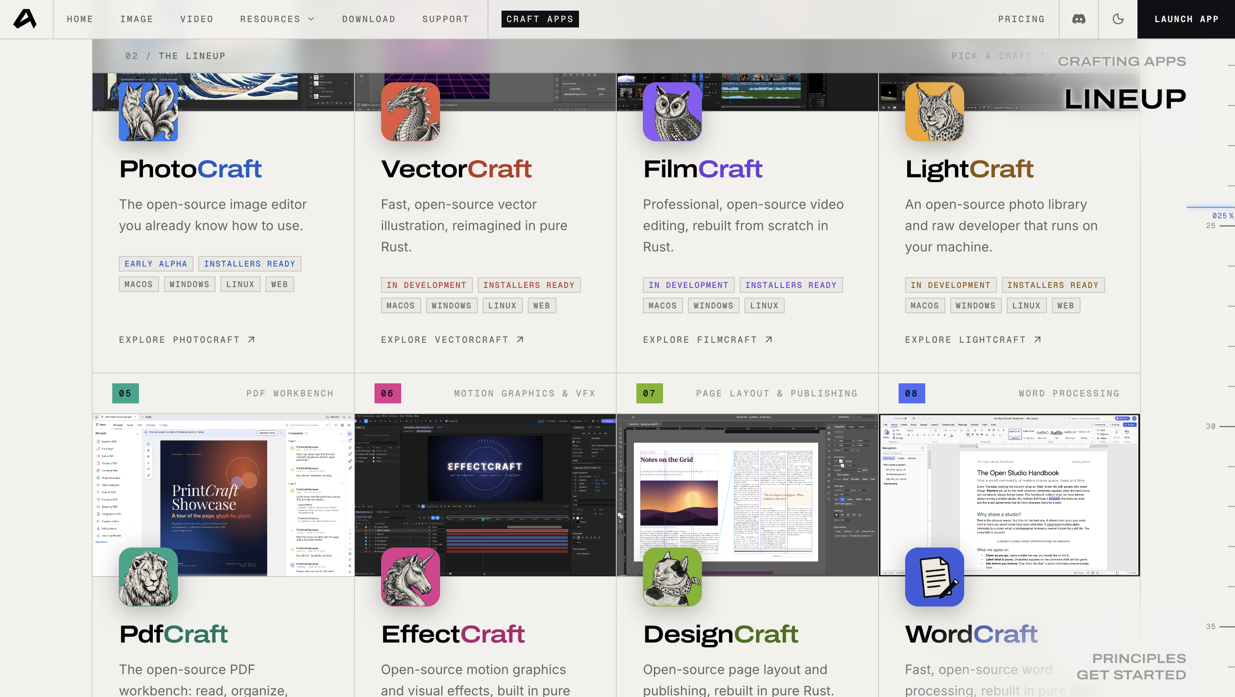Open the EffectCraft screenshot thumbnail
Viewport: 1235px width, 697px height.
click(x=485, y=495)
